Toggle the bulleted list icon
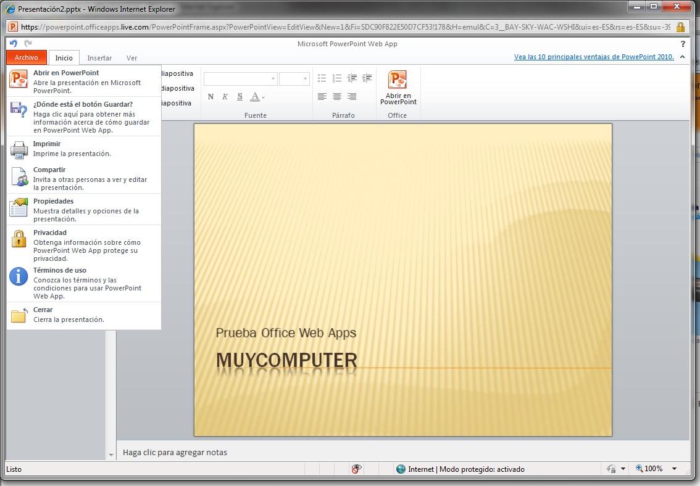Screen dimensions: 700x486 pos(322,78)
